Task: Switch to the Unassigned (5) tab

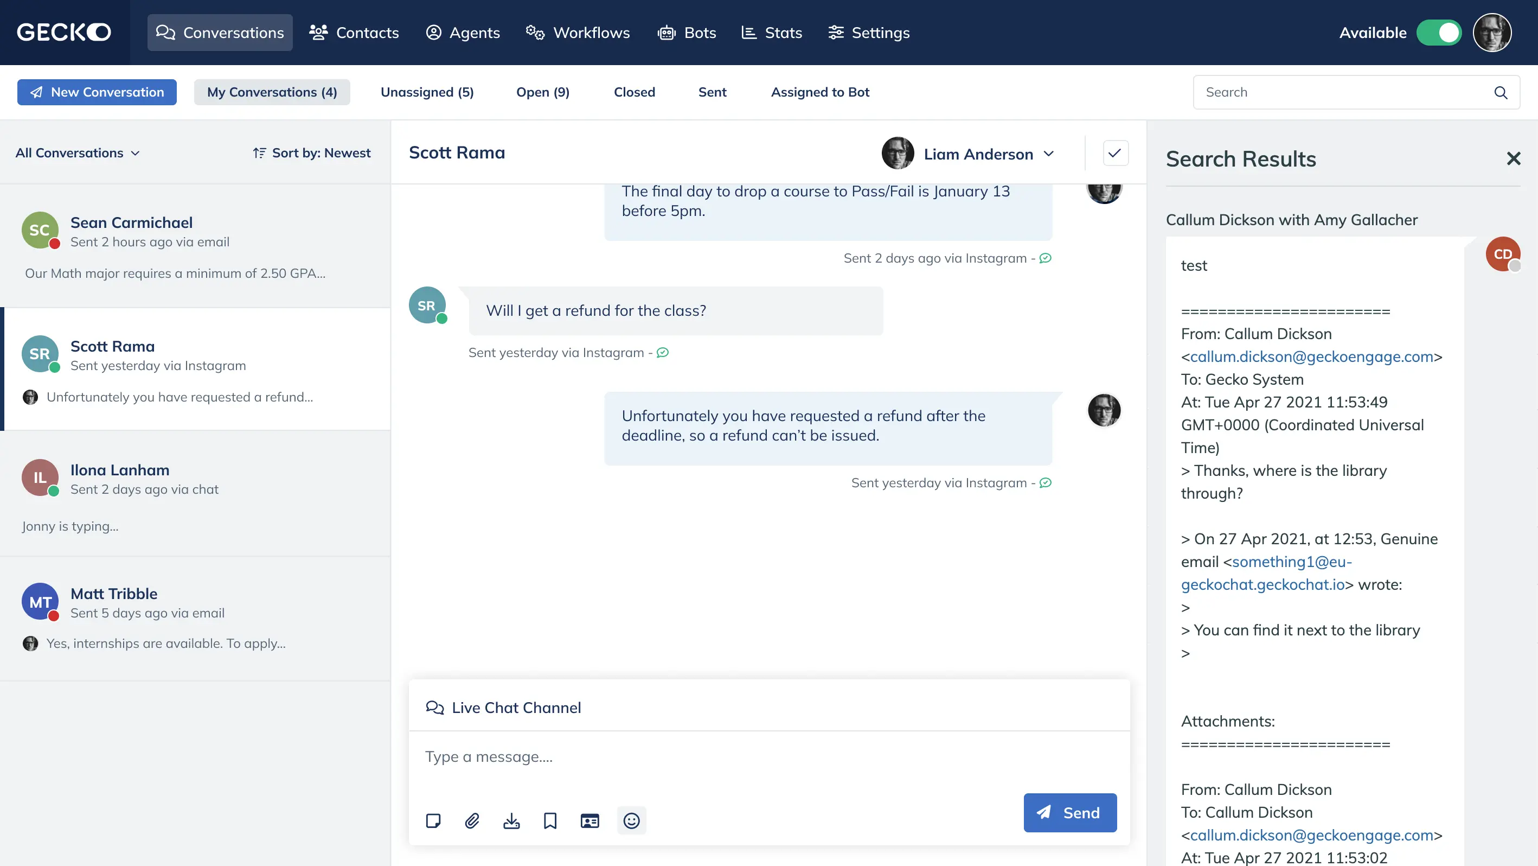Action: point(427,92)
